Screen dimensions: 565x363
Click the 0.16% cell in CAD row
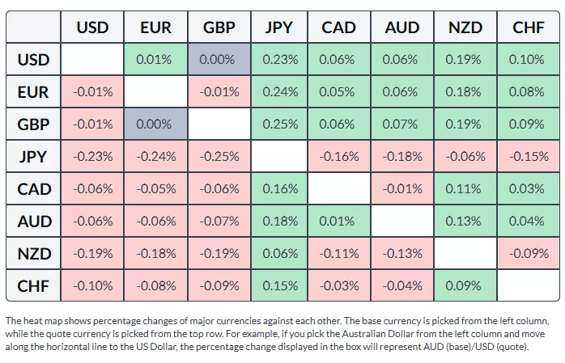[279, 189]
